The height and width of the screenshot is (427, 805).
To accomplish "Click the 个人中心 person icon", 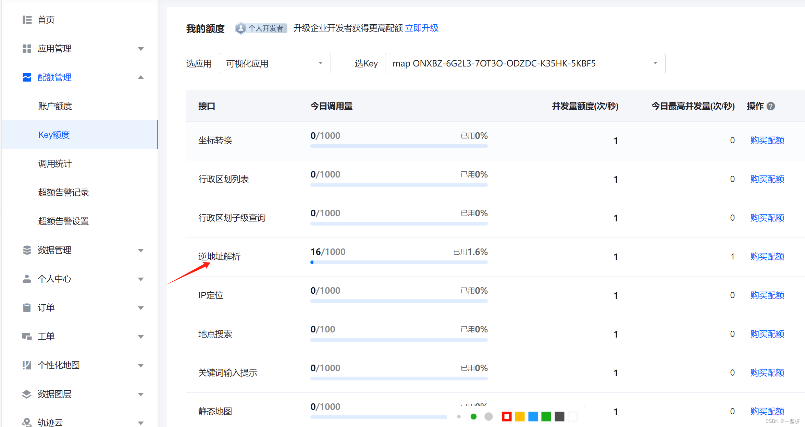I will click(x=27, y=279).
